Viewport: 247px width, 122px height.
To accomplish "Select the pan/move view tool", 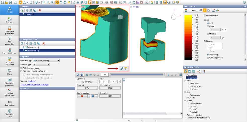I will pyautogui.click(x=57, y=2).
